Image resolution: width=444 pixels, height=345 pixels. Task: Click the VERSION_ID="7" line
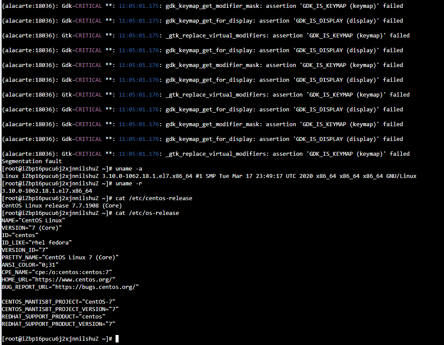pos(25,250)
